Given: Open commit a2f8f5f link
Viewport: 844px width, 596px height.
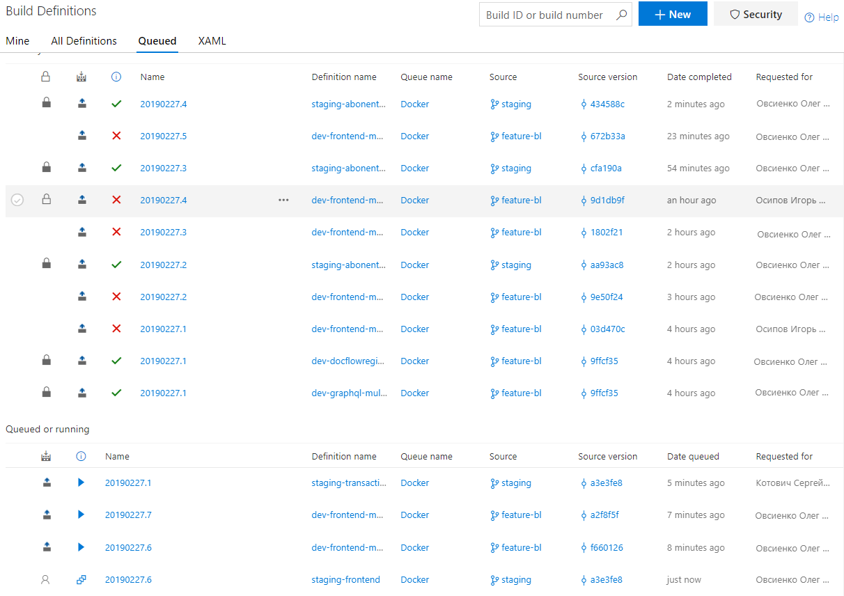Looking at the screenshot, I should coord(604,515).
